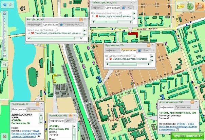Open Организации tab in Российская, 36 callout

click(x=34, y=109)
